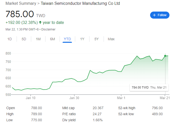Show the 1Y chart range
Image resolution: width=176 pixels, height=124 pixels.
pyautogui.click(x=82, y=39)
